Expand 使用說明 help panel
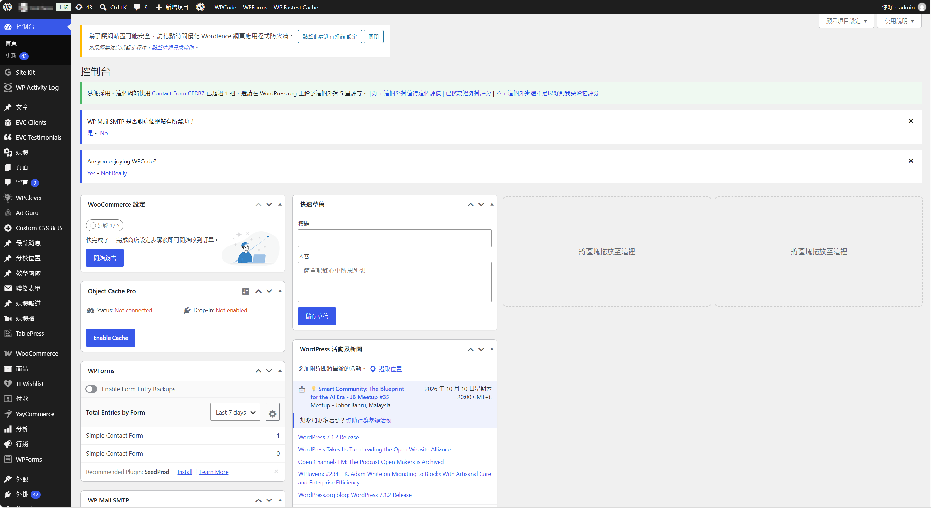 899,21
